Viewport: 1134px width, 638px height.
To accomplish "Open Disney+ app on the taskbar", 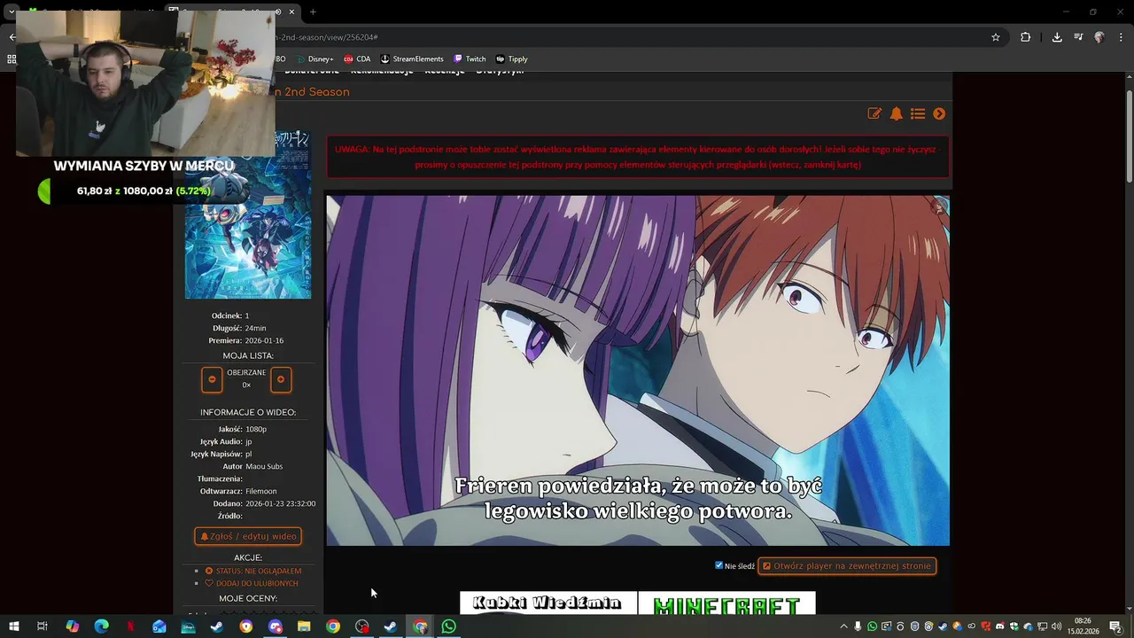I will (x=188, y=626).
